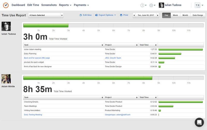Viewport: 207px width, 130px height.
Task: Go to the Dashboard tab
Action: (x=18, y=5)
